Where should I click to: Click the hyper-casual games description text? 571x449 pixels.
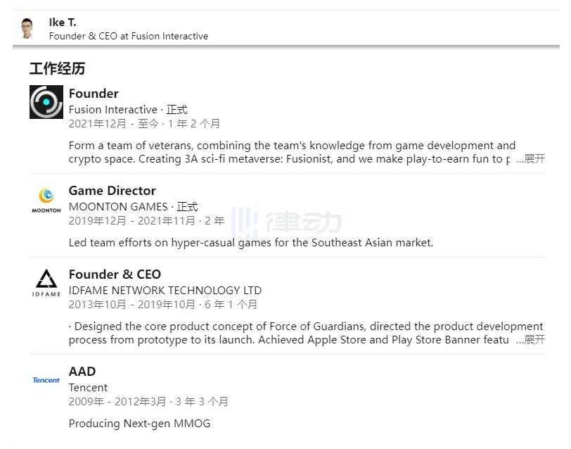[250, 243]
